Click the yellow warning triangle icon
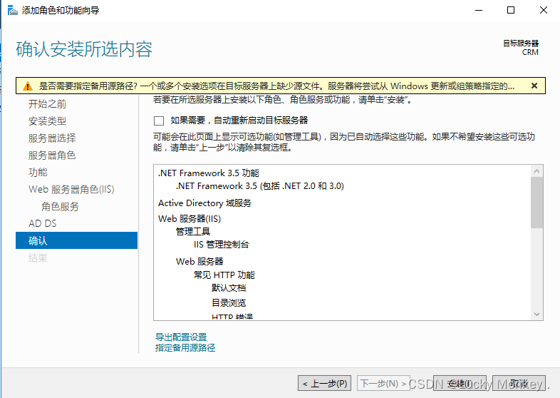The width and height of the screenshot is (560, 398). click(x=28, y=86)
